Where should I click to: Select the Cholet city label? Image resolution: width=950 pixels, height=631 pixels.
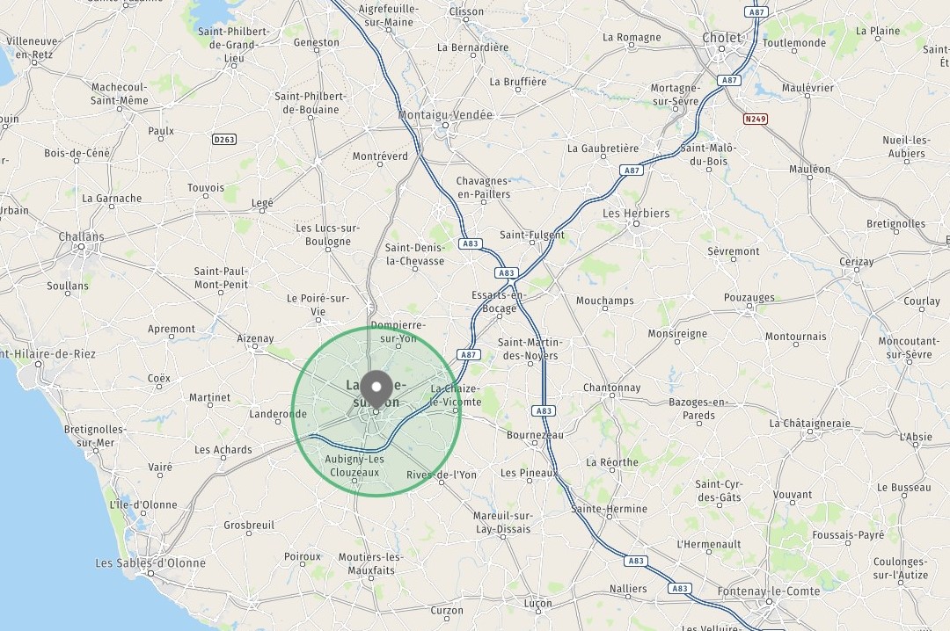[x=721, y=38]
